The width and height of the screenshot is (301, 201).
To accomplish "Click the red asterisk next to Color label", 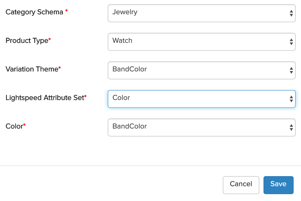I will (x=25, y=125).
